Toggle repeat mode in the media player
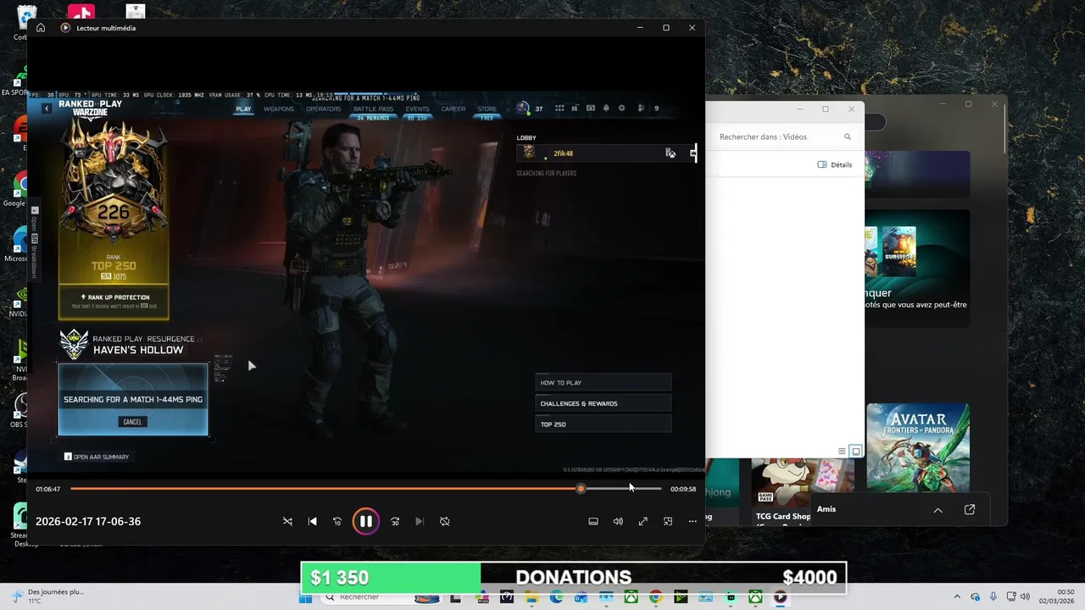Viewport: 1085px width, 610px height. point(444,521)
